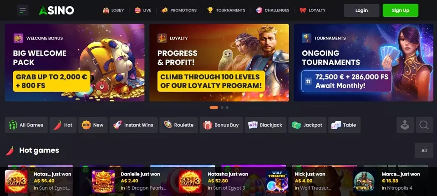The image size is (437, 196).
Task: Click the Asino logo
Action: 56,10
